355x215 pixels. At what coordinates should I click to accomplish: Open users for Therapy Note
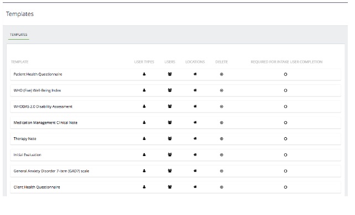tap(170, 138)
